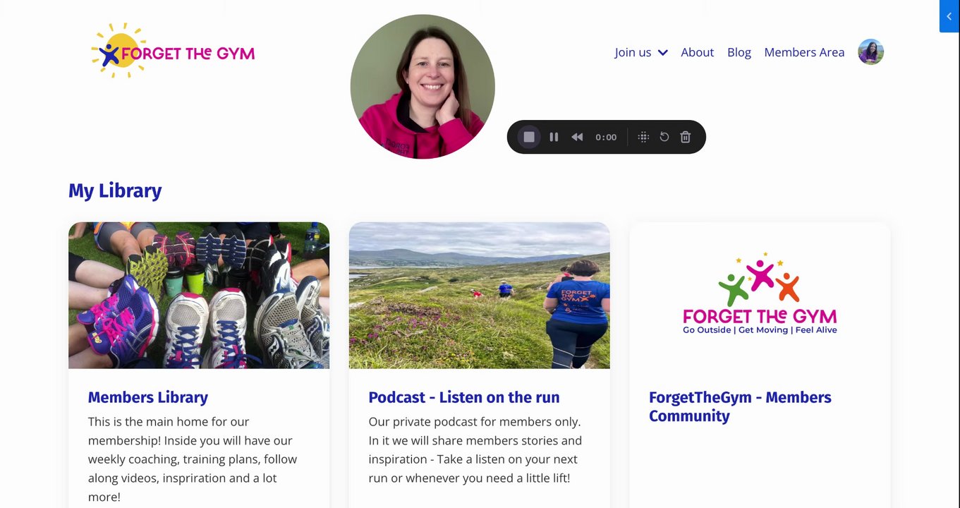Select the hillside hikers podcast thumbnail

click(480, 296)
